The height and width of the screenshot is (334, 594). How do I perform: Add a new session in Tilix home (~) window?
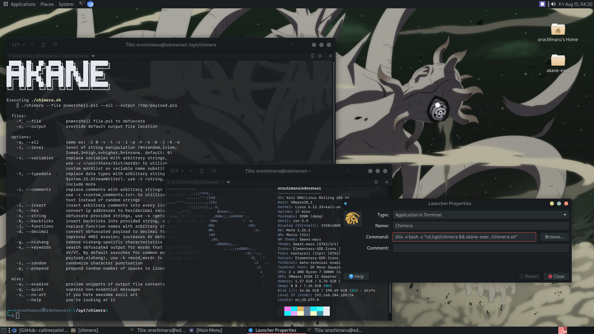tap(190, 171)
